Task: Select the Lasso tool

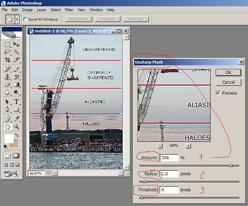Action: pyautogui.click(x=7, y=52)
